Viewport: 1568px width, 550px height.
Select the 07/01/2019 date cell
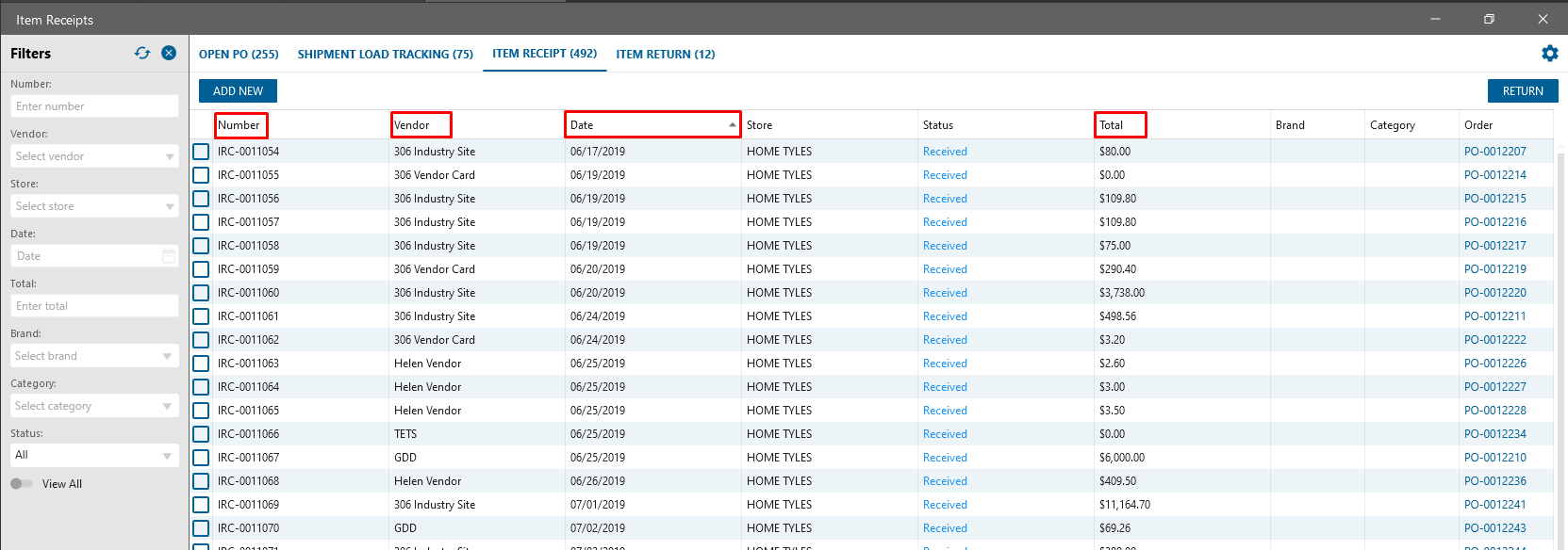coord(598,505)
